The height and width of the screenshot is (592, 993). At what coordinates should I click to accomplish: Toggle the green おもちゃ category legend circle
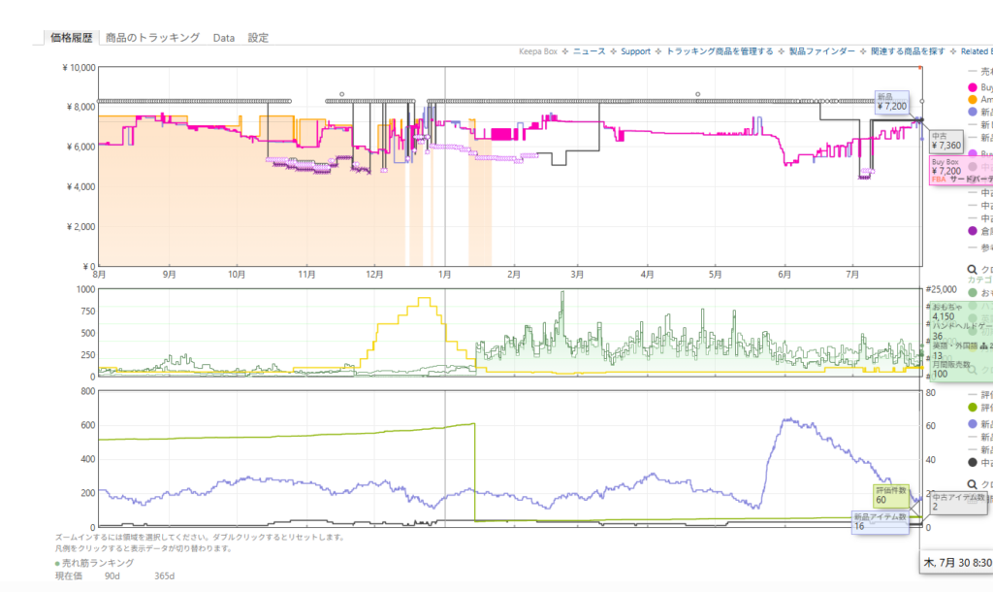click(972, 293)
